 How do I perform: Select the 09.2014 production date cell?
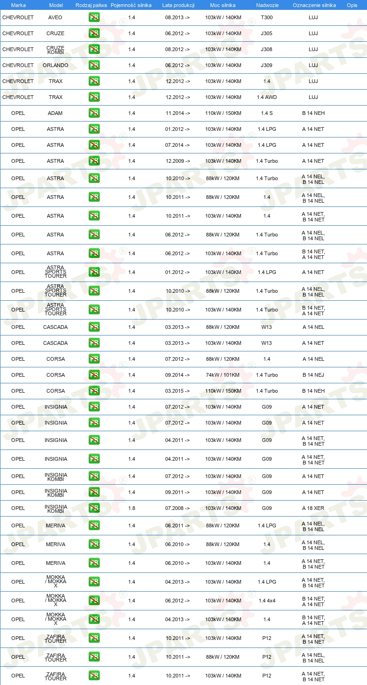point(178,375)
